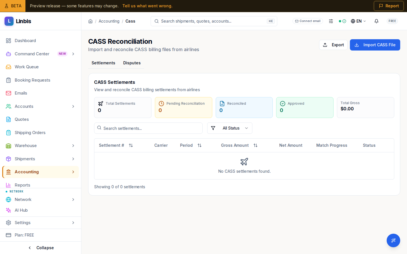Click the Accounting breadcrumb link
The width and height of the screenshot is (407, 254).
pyautogui.click(x=109, y=21)
